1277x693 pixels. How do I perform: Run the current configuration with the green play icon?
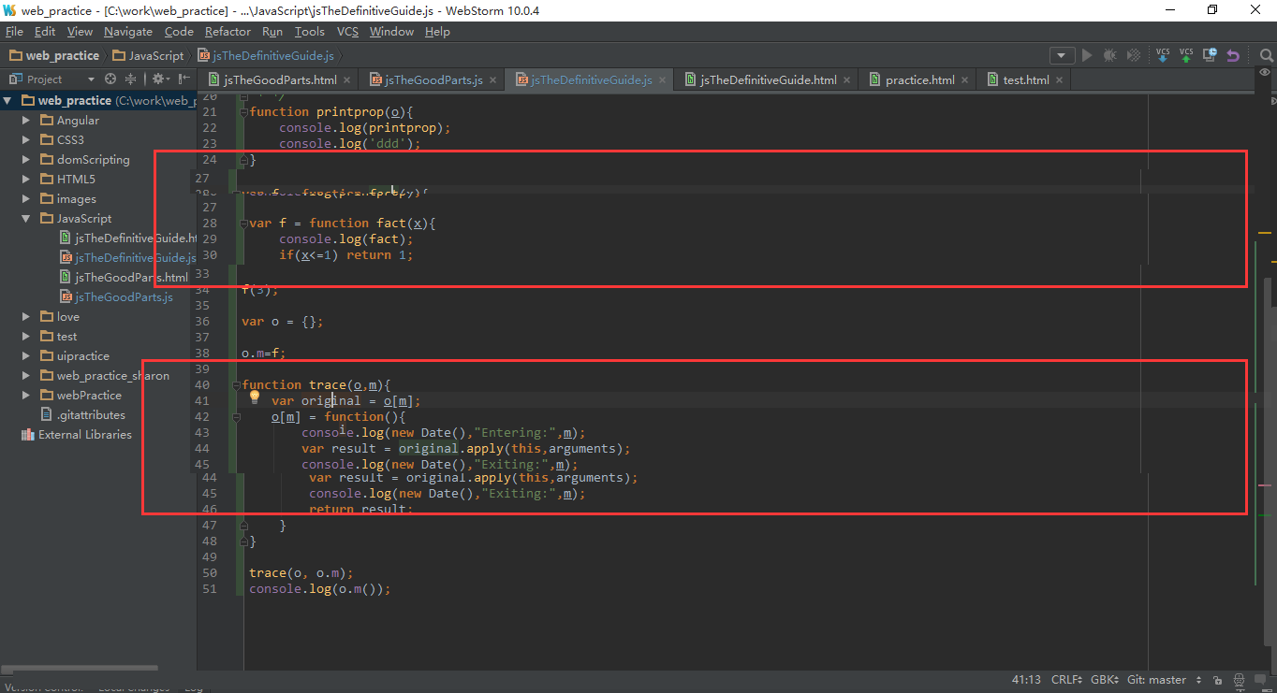1086,54
